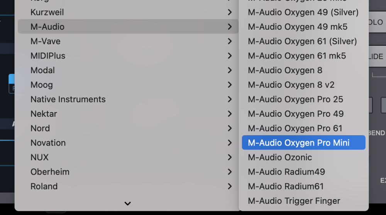Open the Oberheim manufacturer entry
386x215 pixels.
(50, 172)
